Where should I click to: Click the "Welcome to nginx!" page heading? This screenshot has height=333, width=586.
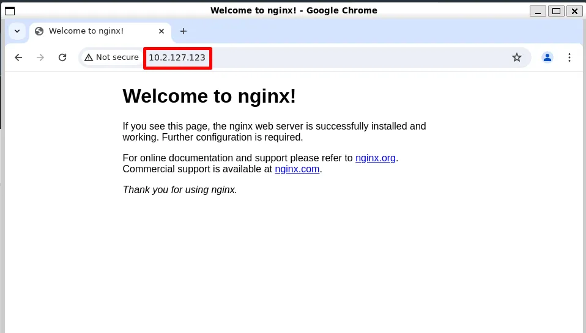[209, 96]
